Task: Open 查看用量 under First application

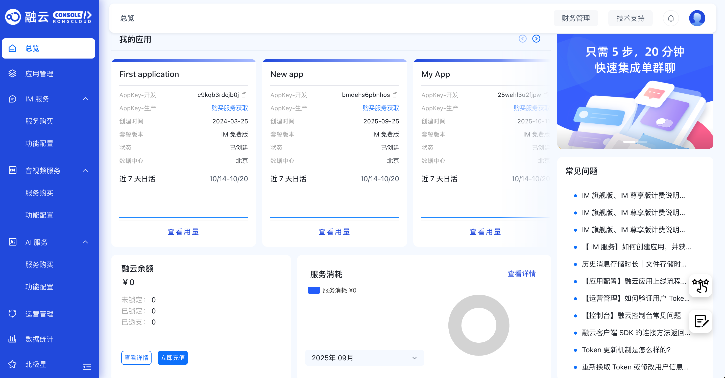Action: 183,231
